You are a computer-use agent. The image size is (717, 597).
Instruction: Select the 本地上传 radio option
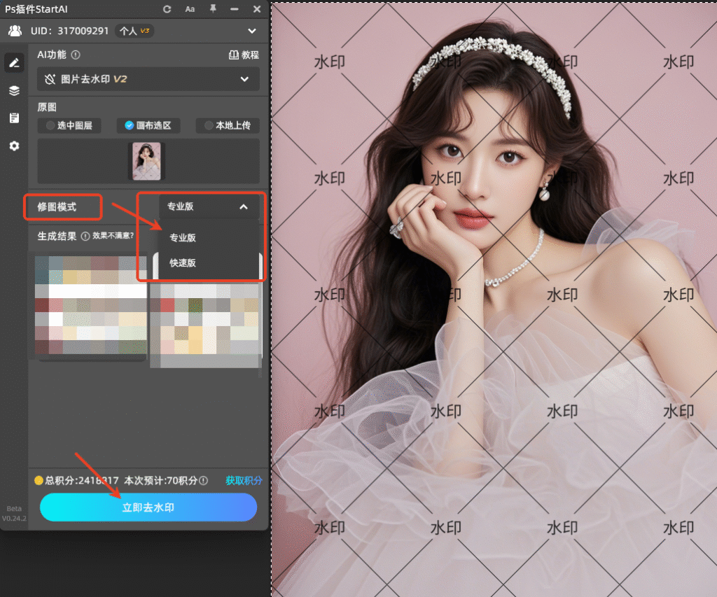(228, 125)
